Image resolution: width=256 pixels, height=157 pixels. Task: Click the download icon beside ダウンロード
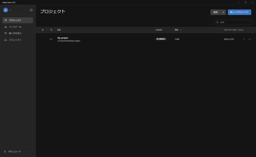(5, 152)
